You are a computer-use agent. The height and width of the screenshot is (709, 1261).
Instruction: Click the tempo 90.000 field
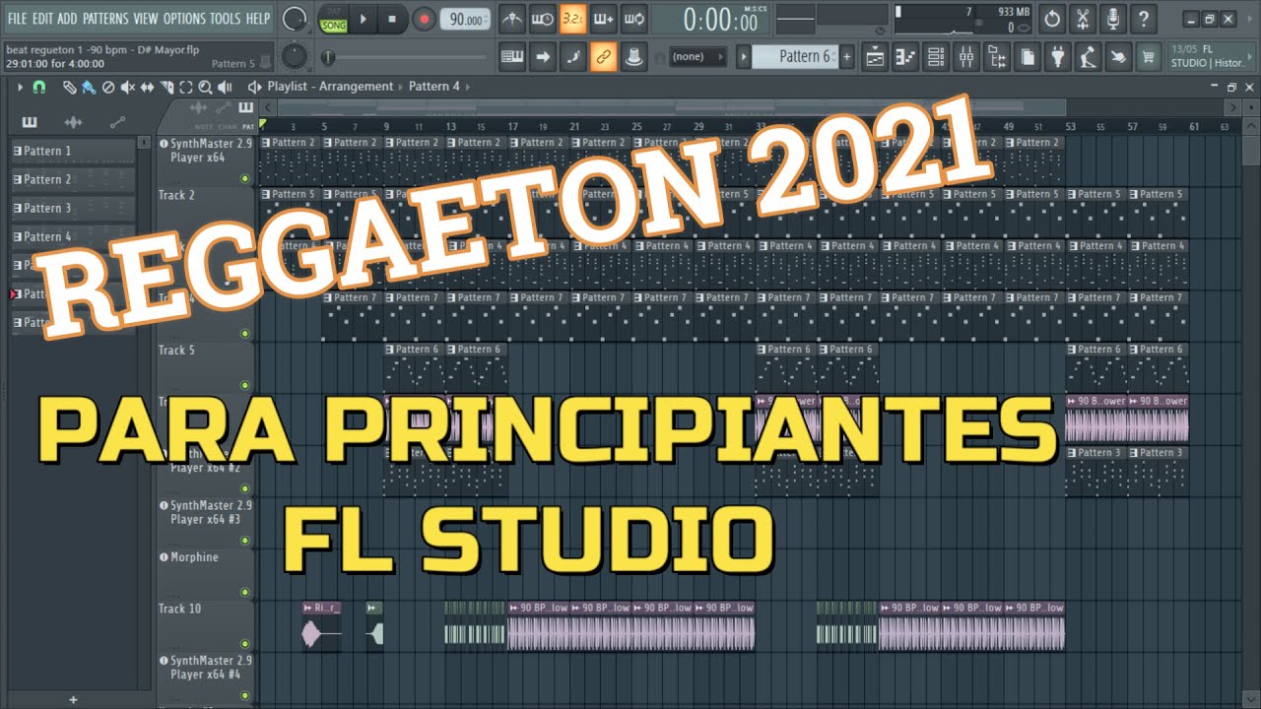(x=466, y=20)
